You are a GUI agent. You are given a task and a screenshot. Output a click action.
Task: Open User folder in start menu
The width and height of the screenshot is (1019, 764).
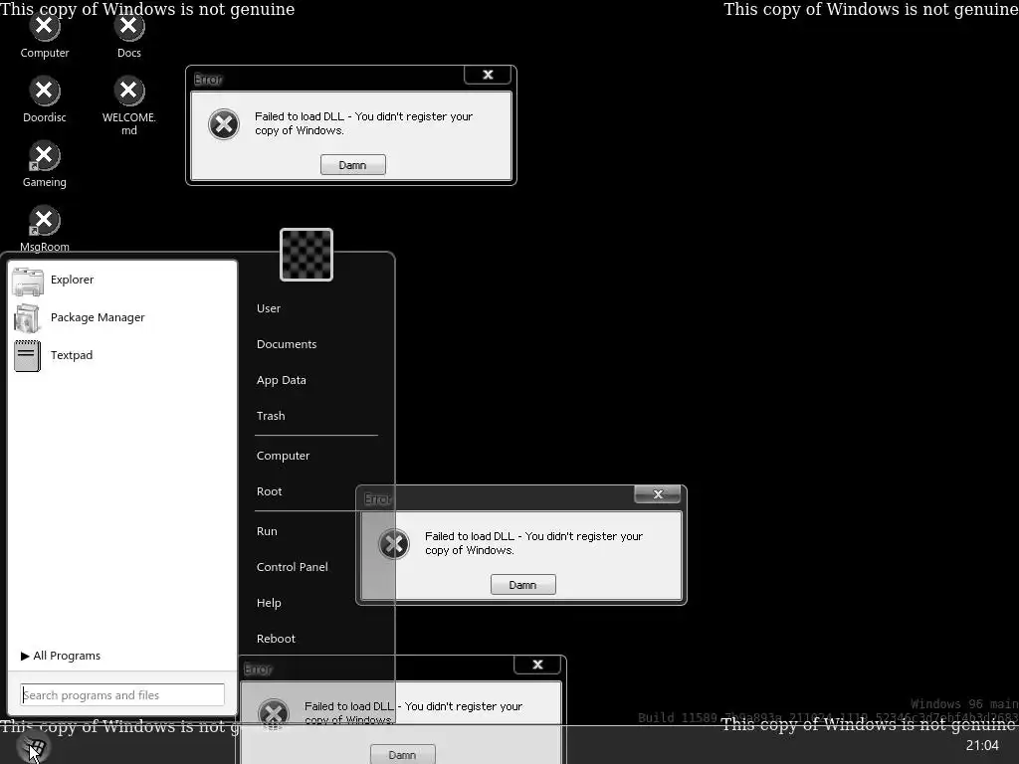pyautogui.click(x=269, y=308)
